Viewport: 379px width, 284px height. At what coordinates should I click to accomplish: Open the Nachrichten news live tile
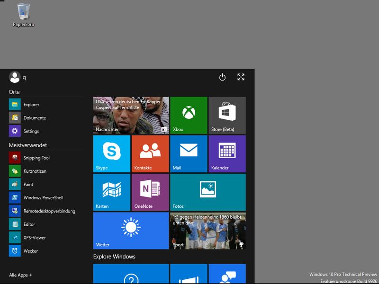pyautogui.click(x=131, y=115)
